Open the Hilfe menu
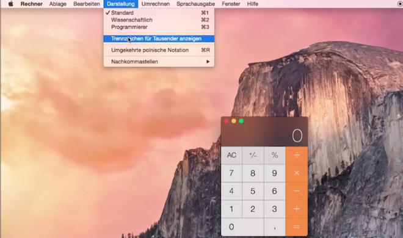 pos(252,4)
